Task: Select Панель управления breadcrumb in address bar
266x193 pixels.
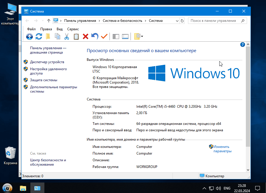Action: [80, 21]
